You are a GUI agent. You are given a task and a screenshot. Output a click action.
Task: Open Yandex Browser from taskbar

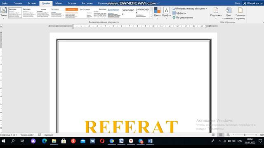131,141
